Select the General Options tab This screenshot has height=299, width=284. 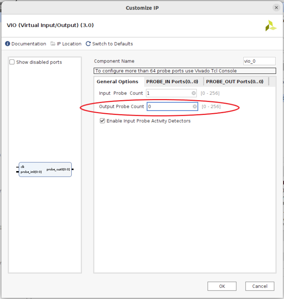(117, 82)
